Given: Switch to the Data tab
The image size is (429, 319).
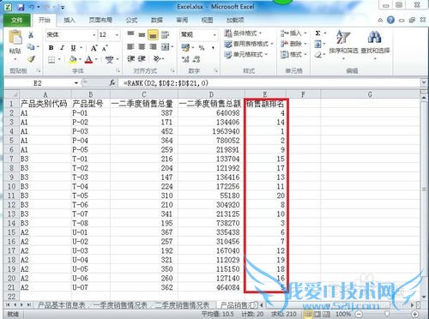Looking at the screenshot, I should [157, 20].
